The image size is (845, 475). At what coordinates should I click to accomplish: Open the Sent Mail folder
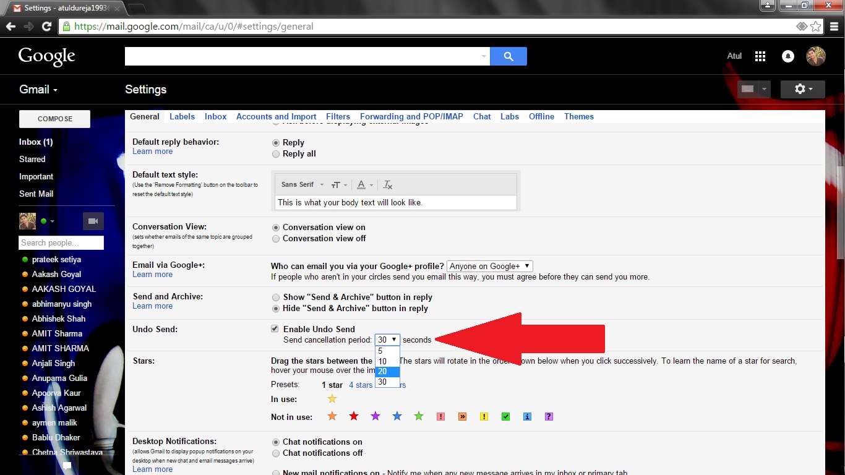point(36,194)
